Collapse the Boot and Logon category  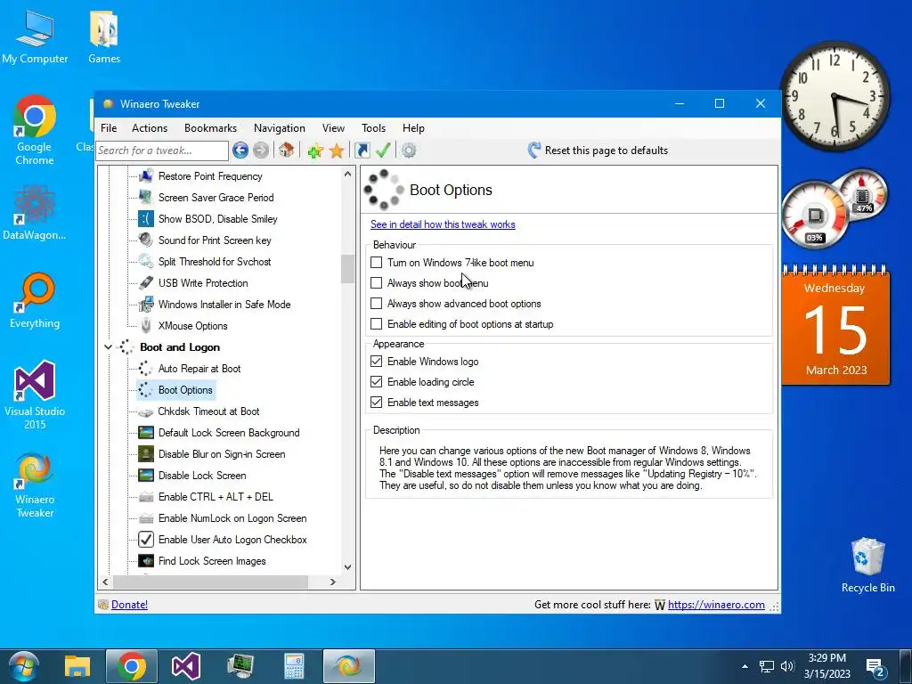pyautogui.click(x=108, y=347)
